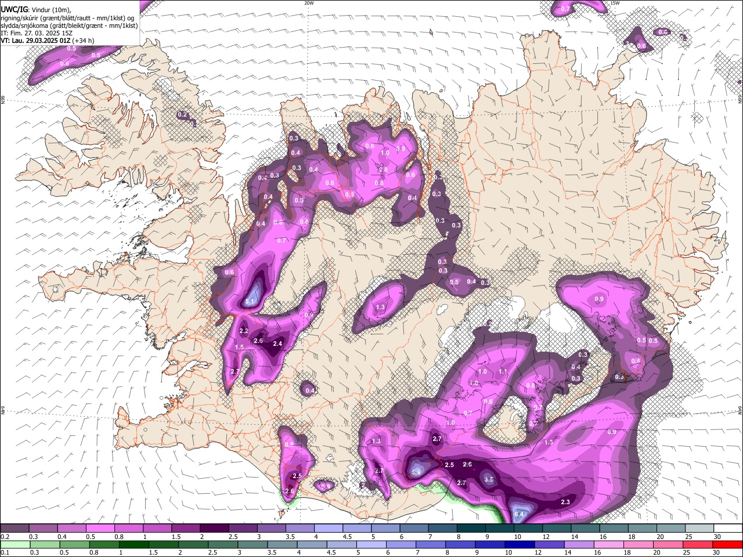
Task: Click the crimson rain swatch between 25 and 30
Action: point(697,544)
